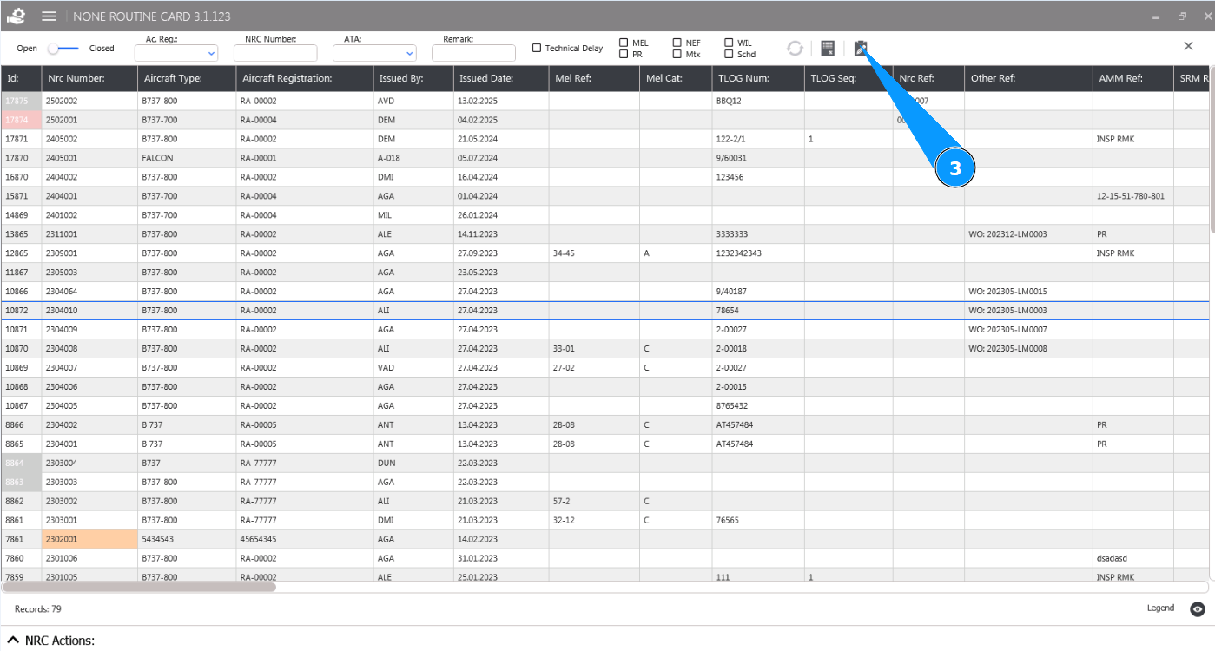This screenshot has width=1215, height=651.
Task: Click the clipboard edit toolbar icon
Action: click(x=860, y=48)
